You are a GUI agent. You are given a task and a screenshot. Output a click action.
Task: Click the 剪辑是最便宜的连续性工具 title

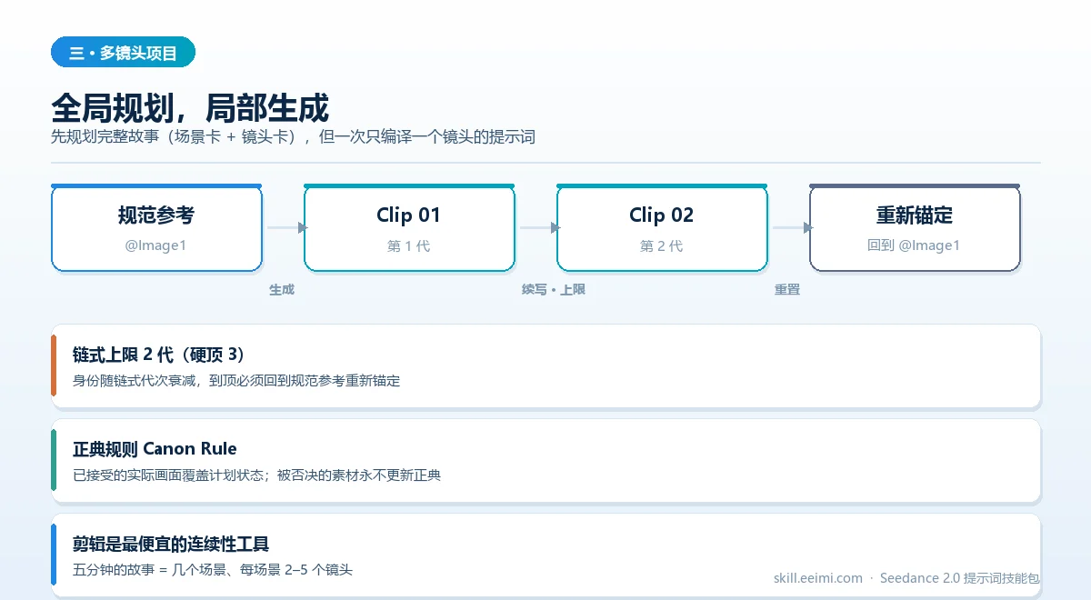171,544
